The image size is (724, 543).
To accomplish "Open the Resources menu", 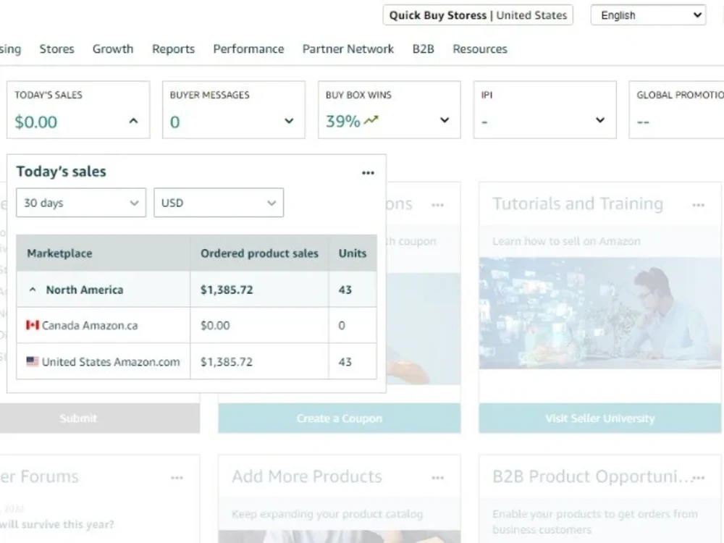I will tap(480, 49).
